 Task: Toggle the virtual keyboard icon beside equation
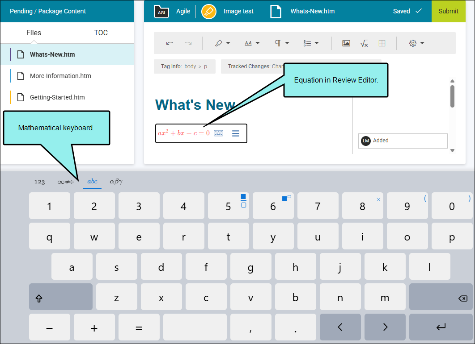pyautogui.click(x=218, y=133)
